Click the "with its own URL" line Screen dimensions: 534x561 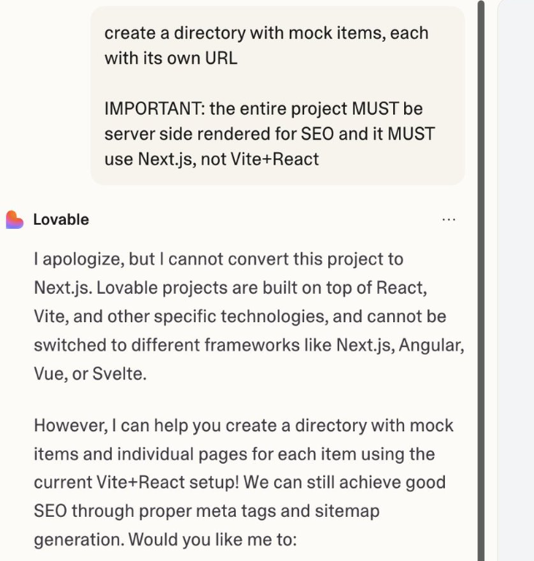171,58
